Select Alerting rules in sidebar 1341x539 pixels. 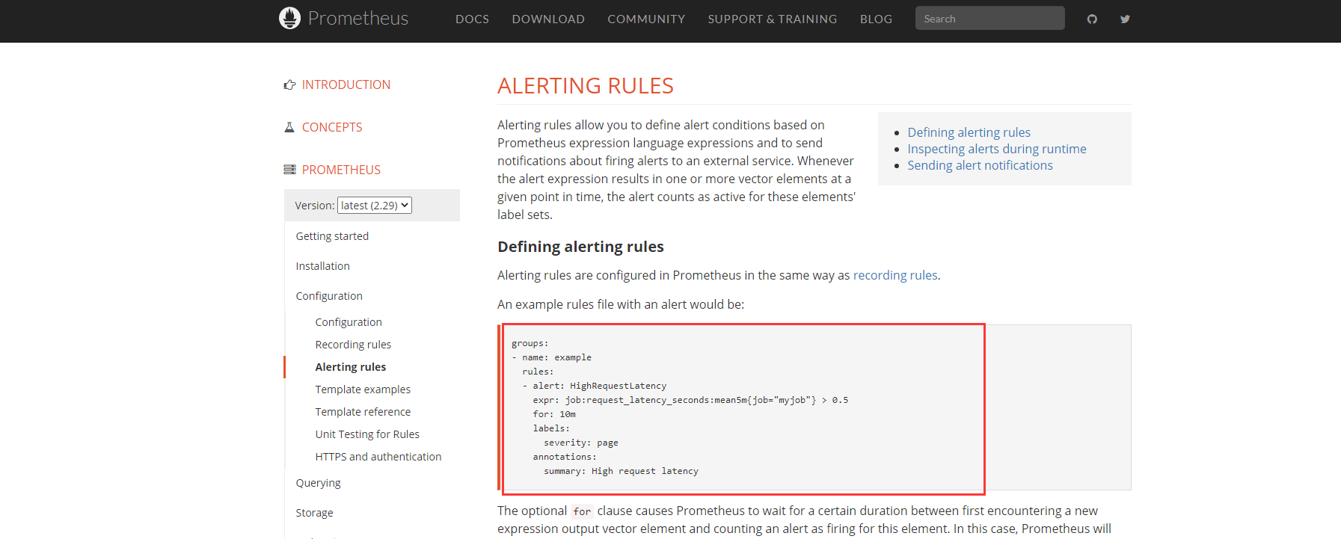coord(351,367)
